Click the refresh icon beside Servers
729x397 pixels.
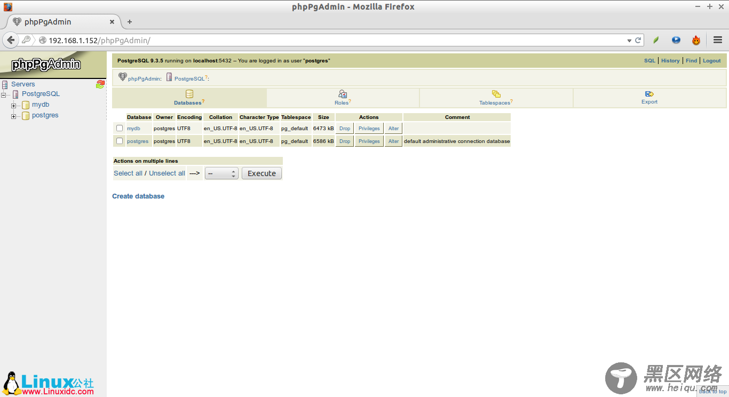100,84
